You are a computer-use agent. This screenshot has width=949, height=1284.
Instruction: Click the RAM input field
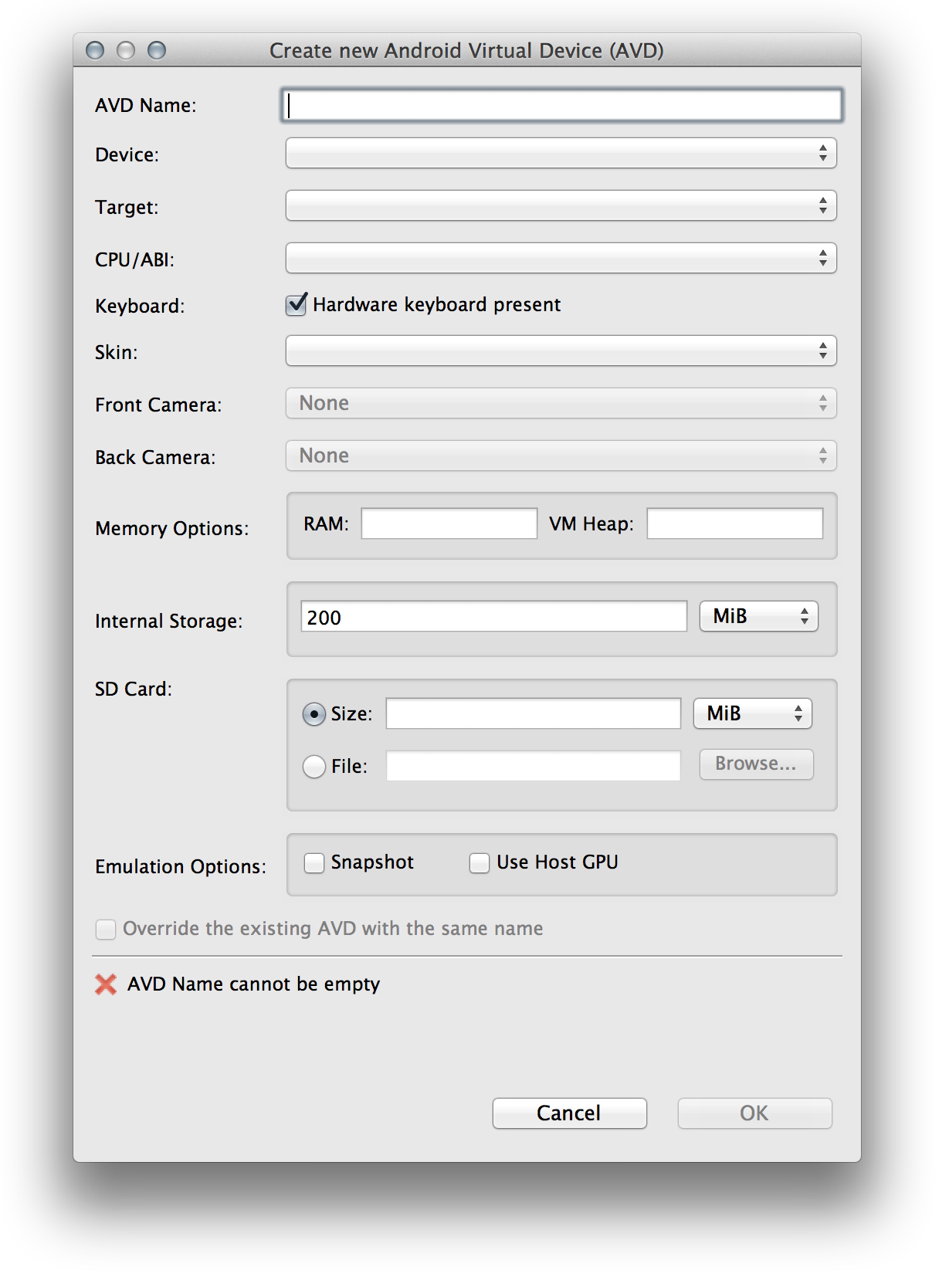click(x=449, y=523)
